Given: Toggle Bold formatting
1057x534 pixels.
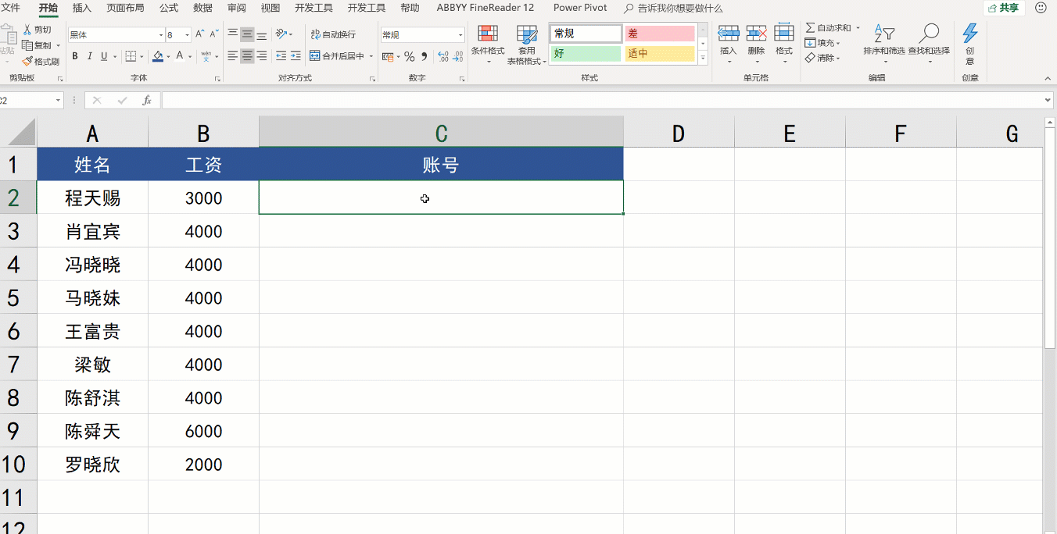Looking at the screenshot, I should (x=75, y=56).
